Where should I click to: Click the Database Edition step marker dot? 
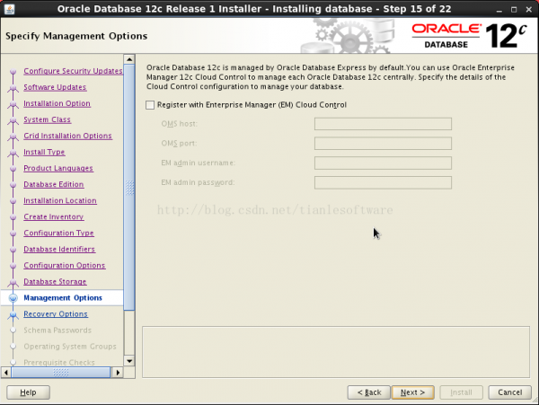point(13,184)
